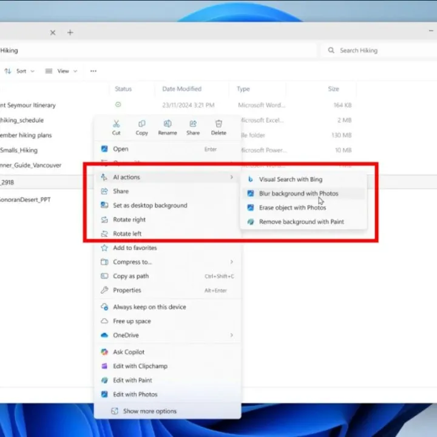Screen dimensions: 437x437
Task: Click the Cut scissors icon
Action: point(116,123)
